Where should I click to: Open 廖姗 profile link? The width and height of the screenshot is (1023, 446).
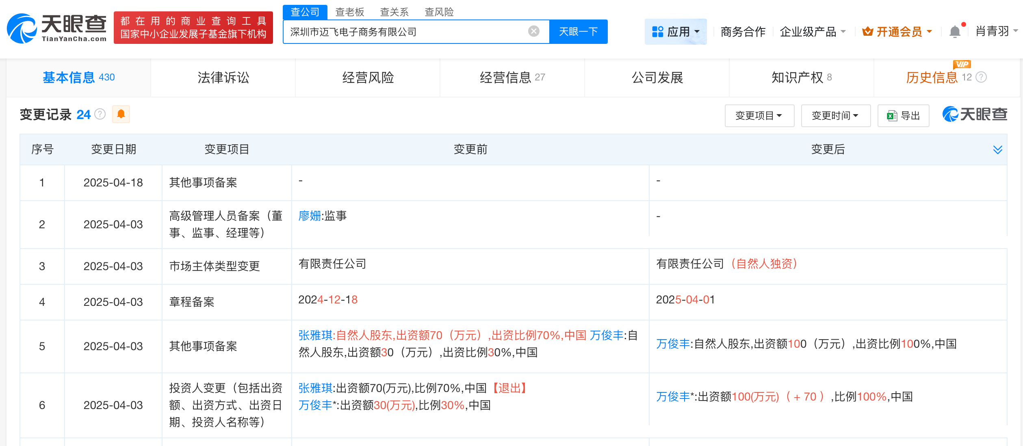(x=310, y=216)
